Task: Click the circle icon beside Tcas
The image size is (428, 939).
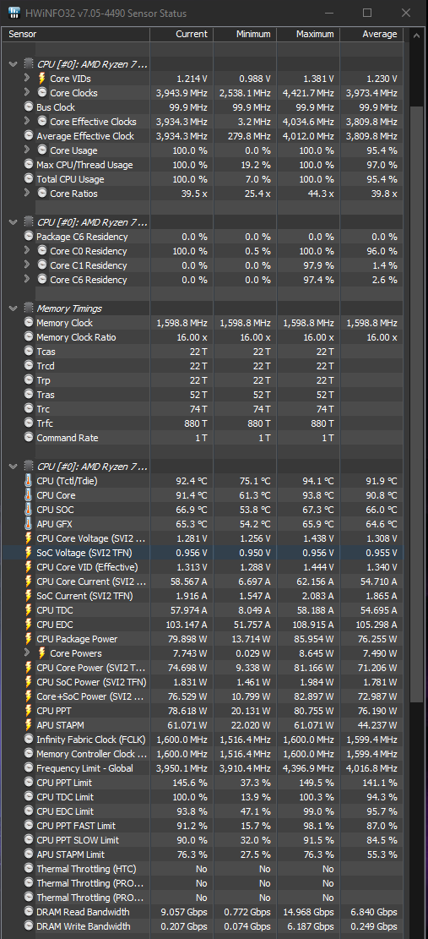Action: click(29, 352)
